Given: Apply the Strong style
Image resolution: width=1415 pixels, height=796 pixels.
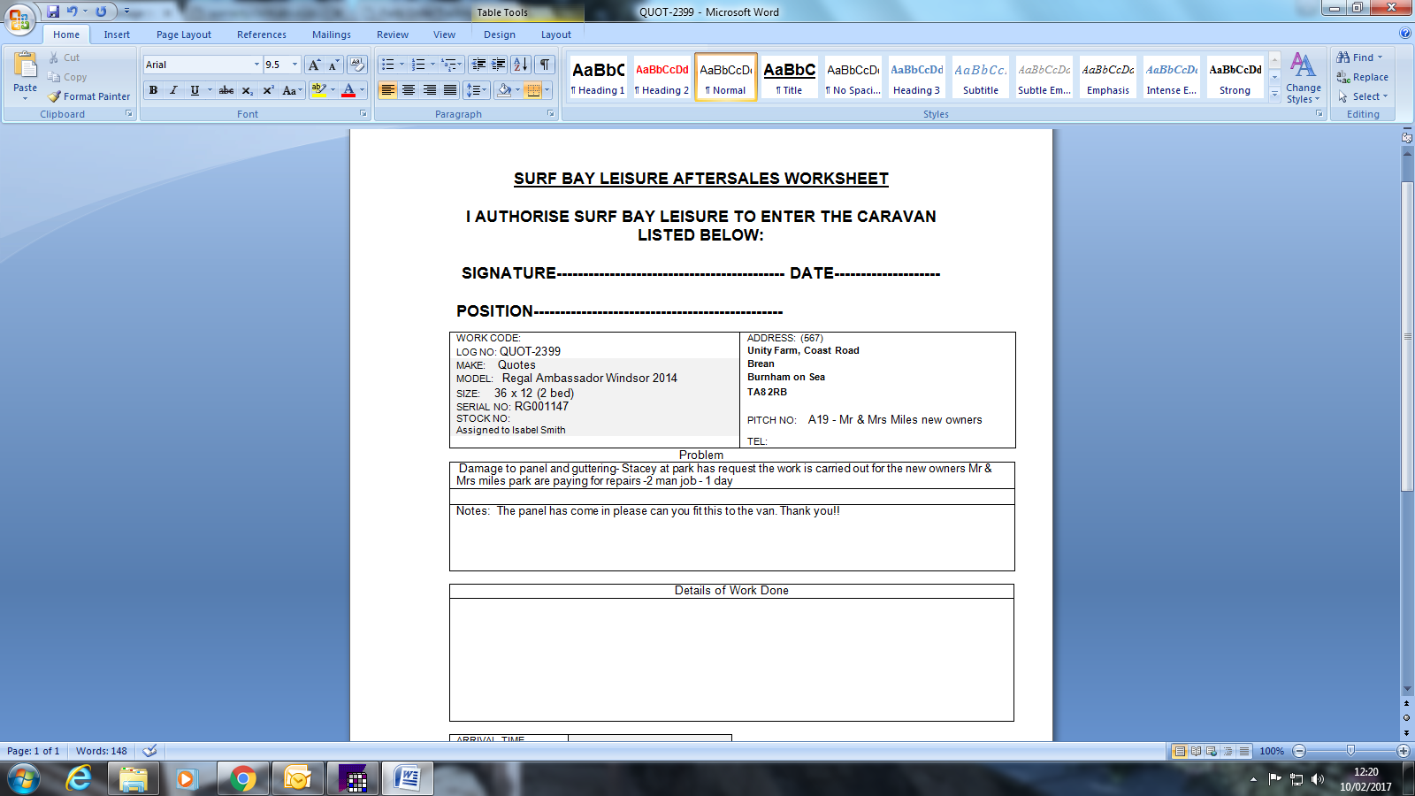Looking at the screenshot, I should (1235, 77).
